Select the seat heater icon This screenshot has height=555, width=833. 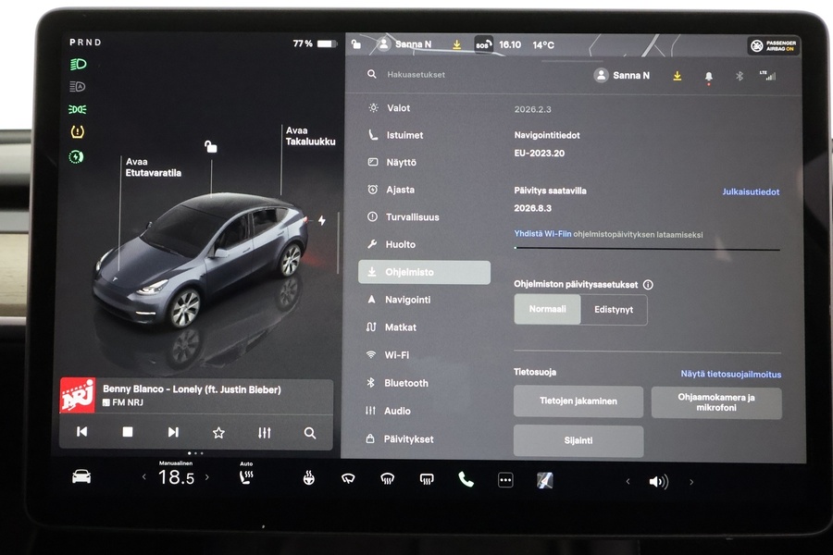(246, 480)
